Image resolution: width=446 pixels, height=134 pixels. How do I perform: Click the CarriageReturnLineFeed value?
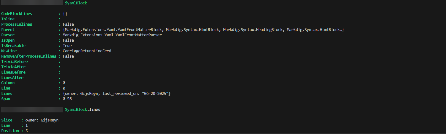click(87, 51)
